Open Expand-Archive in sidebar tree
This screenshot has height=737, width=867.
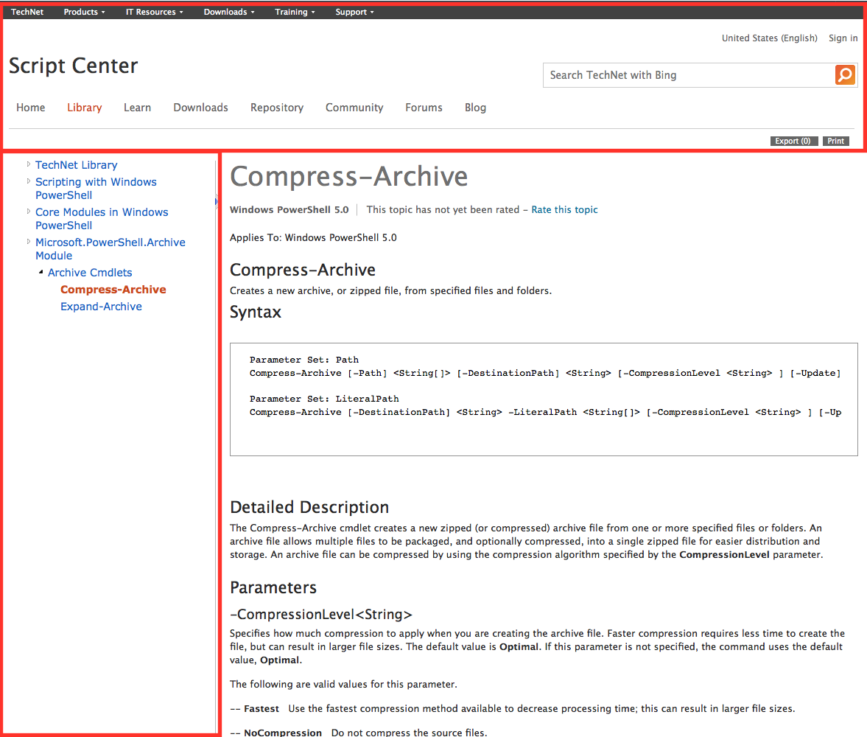coord(101,307)
